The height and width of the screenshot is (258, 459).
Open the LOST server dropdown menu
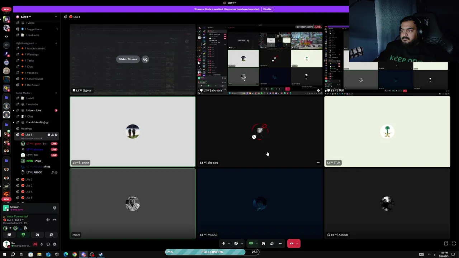[56, 17]
